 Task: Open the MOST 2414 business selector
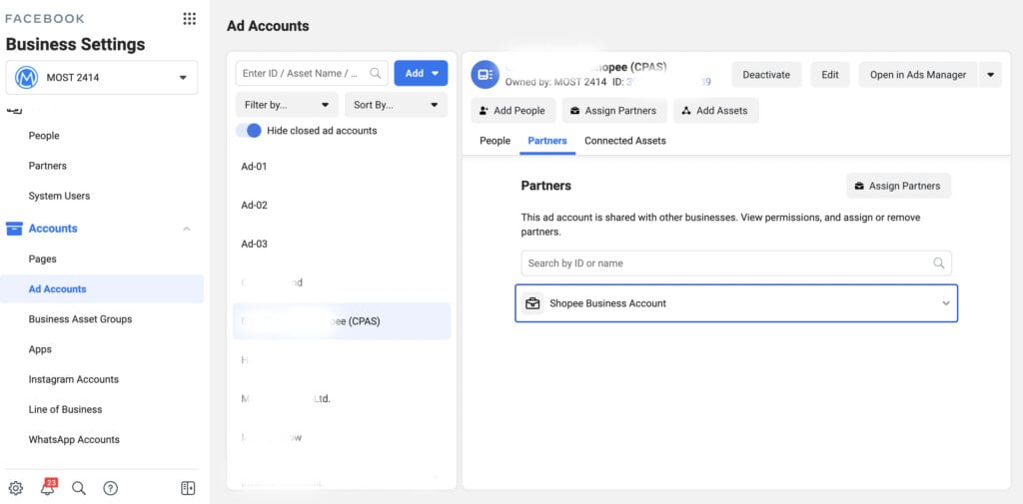[102, 78]
